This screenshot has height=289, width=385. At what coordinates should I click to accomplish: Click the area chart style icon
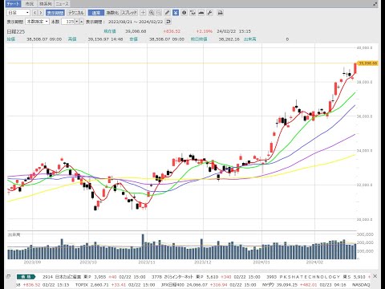pos(201,13)
